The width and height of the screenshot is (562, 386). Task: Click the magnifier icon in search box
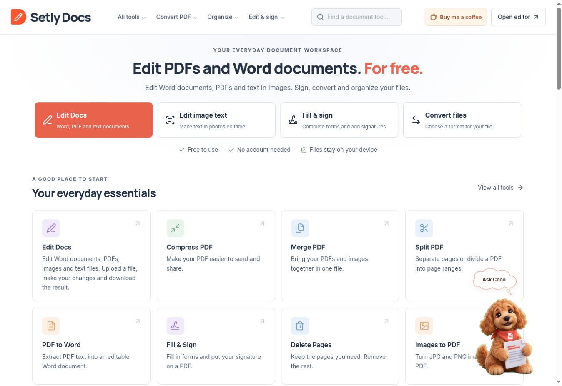click(320, 17)
